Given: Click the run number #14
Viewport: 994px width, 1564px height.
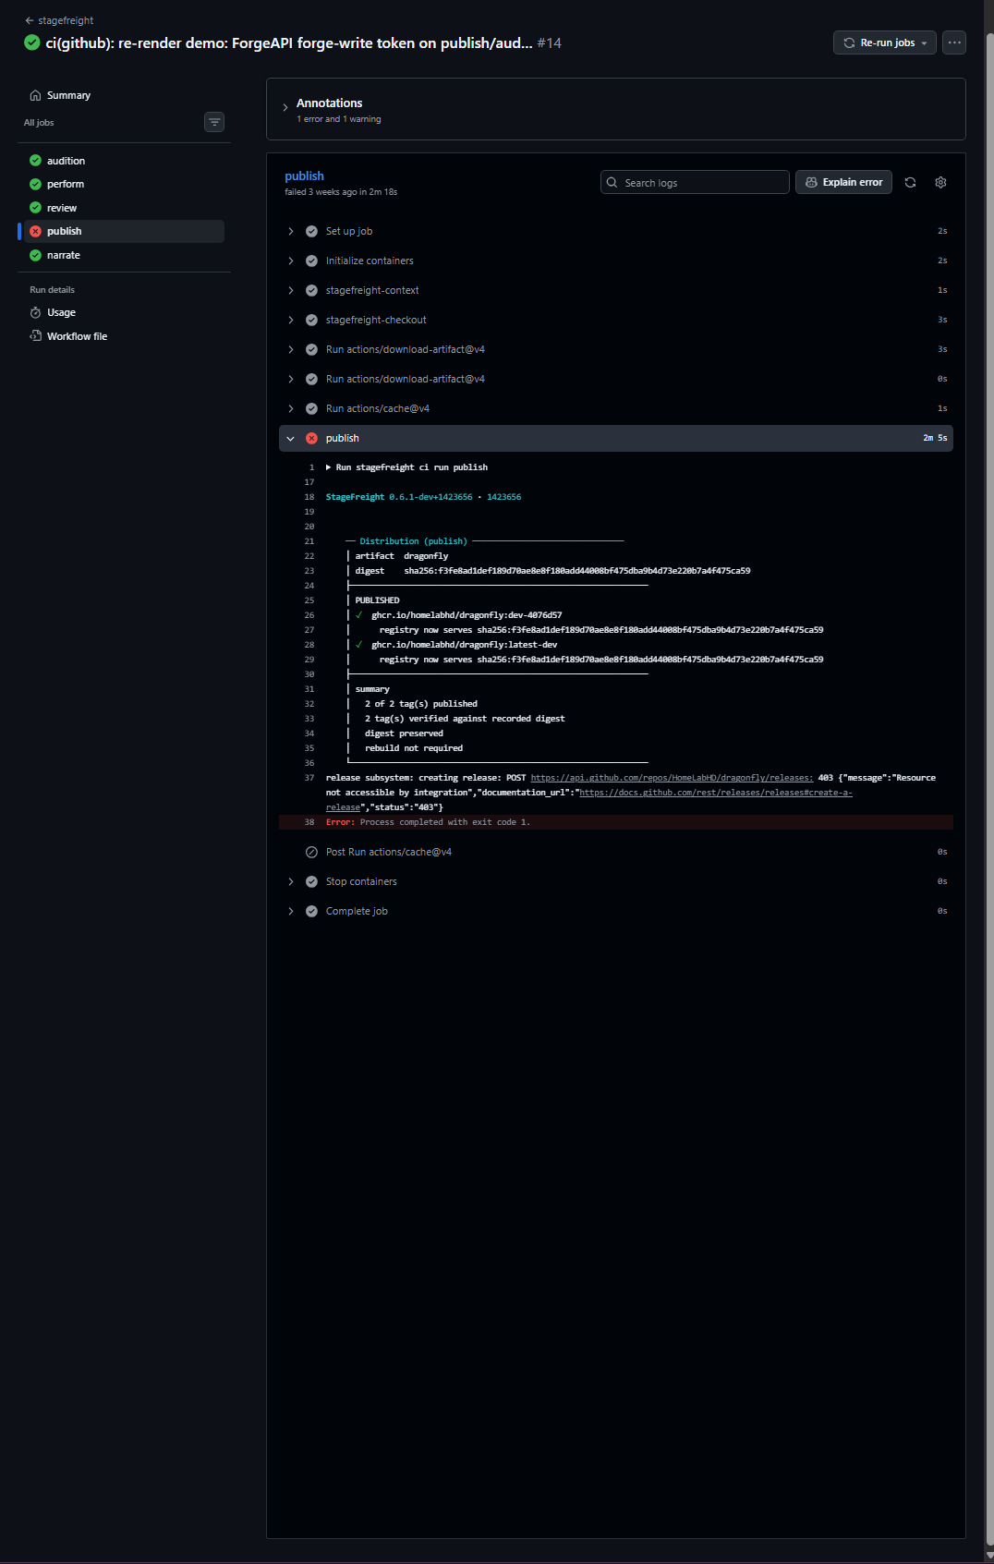Looking at the screenshot, I should [x=549, y=42].
